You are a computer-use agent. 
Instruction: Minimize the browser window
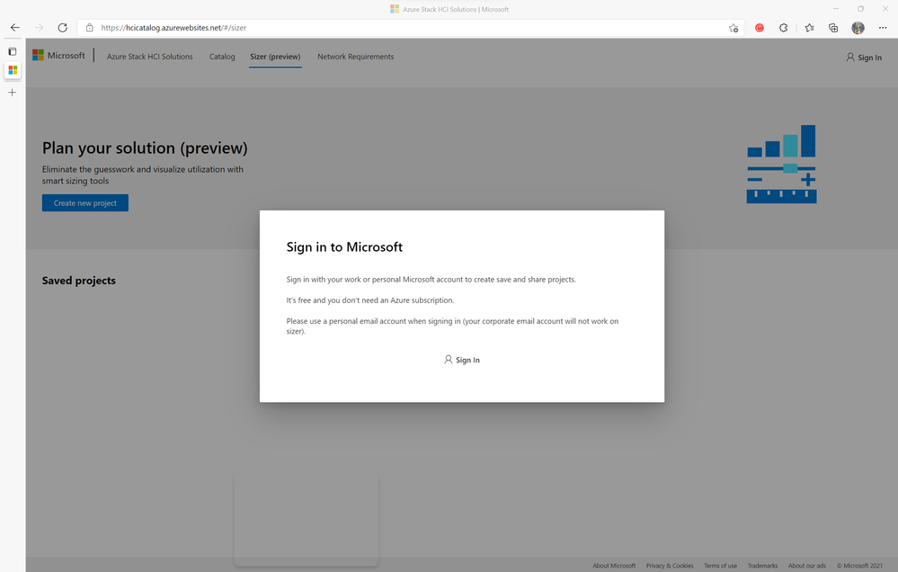[x=836, y=9]
